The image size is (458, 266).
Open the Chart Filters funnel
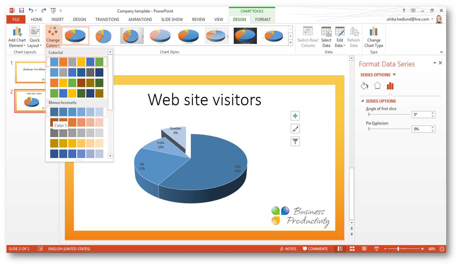coord(295,141)
